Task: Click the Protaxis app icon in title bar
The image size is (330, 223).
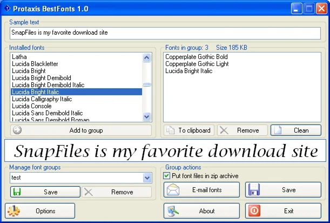Action: click(7, 9)
